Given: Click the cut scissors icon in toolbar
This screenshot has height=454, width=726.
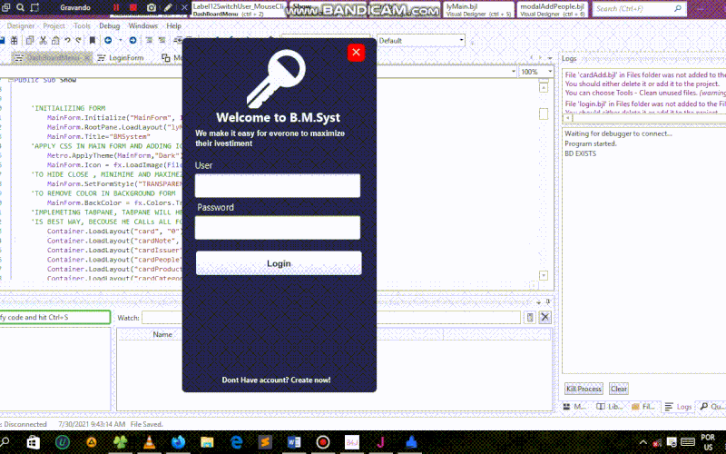Looking at the screenshot, I should [x=43, y=40].
